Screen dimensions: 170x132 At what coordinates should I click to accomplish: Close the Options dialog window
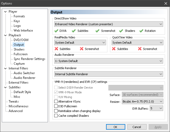click(x=166, y=3)
